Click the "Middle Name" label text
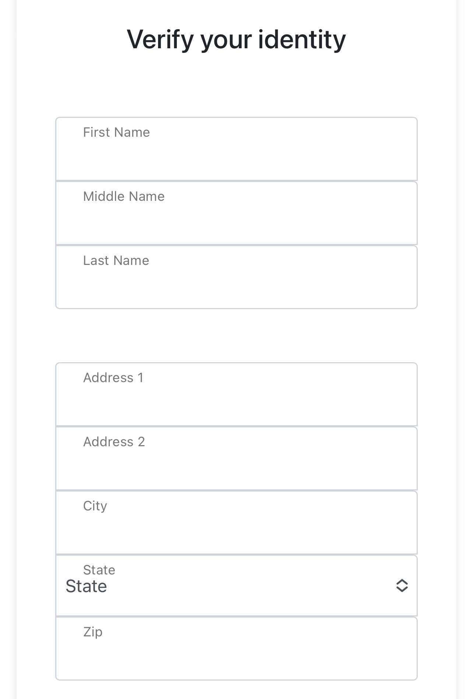 (124, 196)
